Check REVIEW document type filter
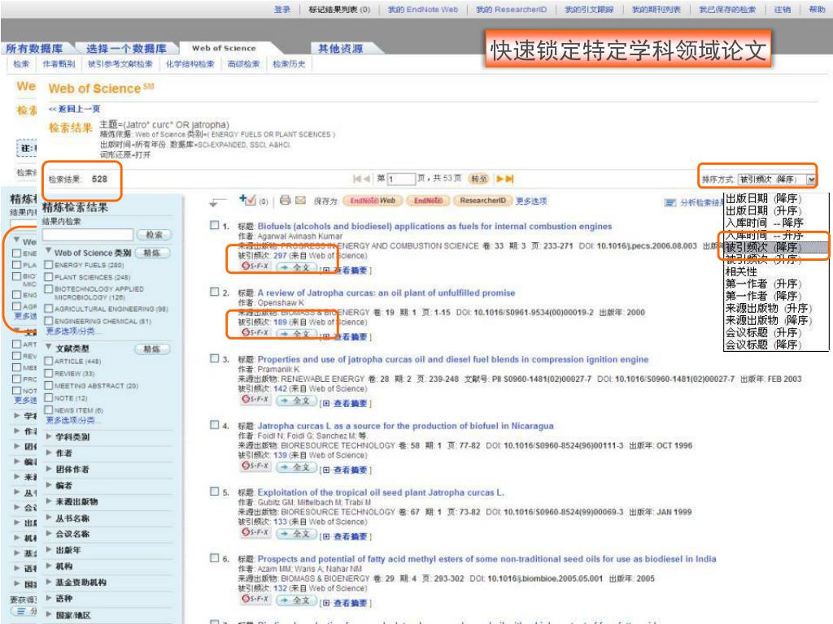 [x=48, y=373]
